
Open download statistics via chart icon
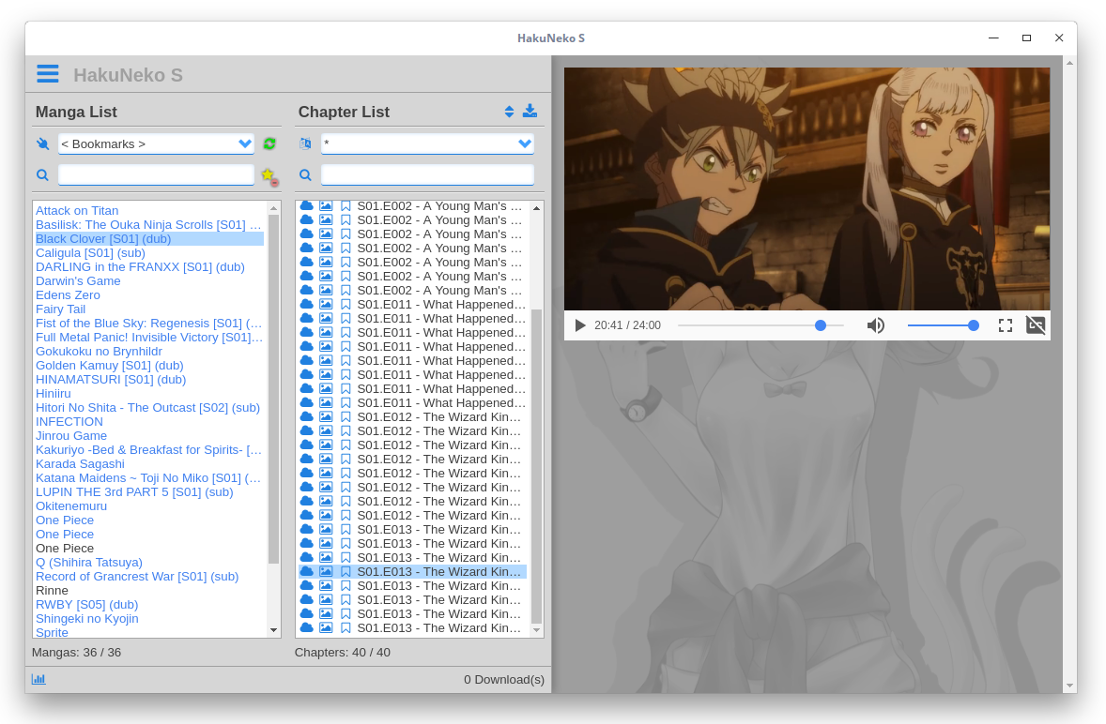tap(38, 678)
